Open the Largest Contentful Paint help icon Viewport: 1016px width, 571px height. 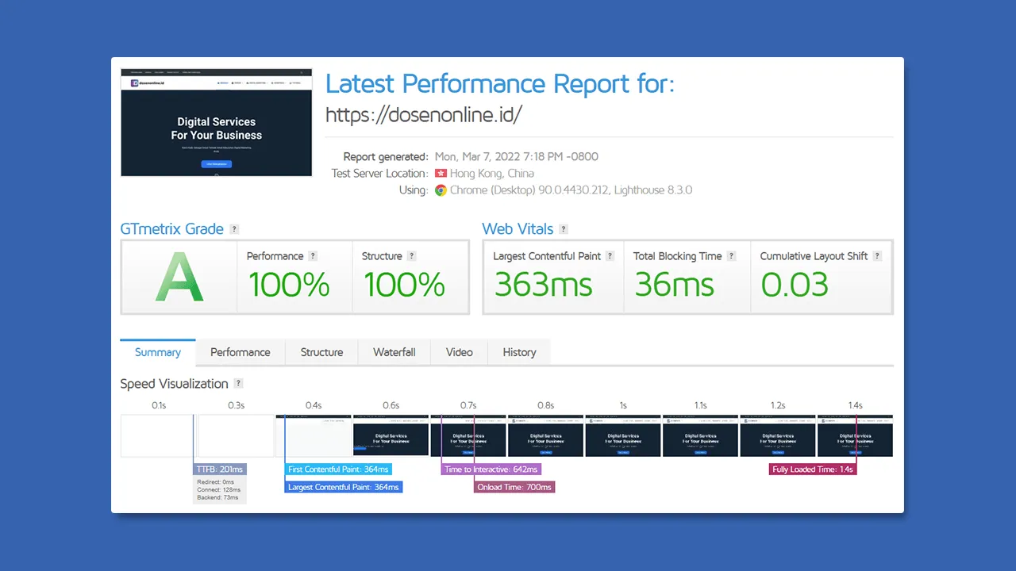609,255
